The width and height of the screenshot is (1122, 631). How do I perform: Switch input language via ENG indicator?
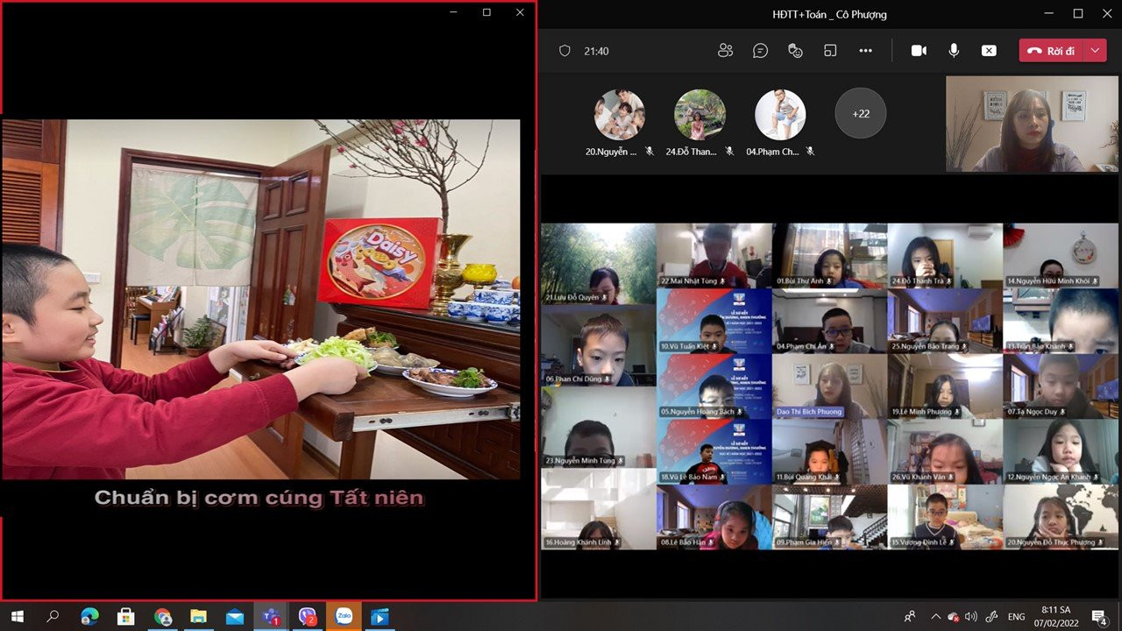pyautogui.click(x=1017, y=617)
